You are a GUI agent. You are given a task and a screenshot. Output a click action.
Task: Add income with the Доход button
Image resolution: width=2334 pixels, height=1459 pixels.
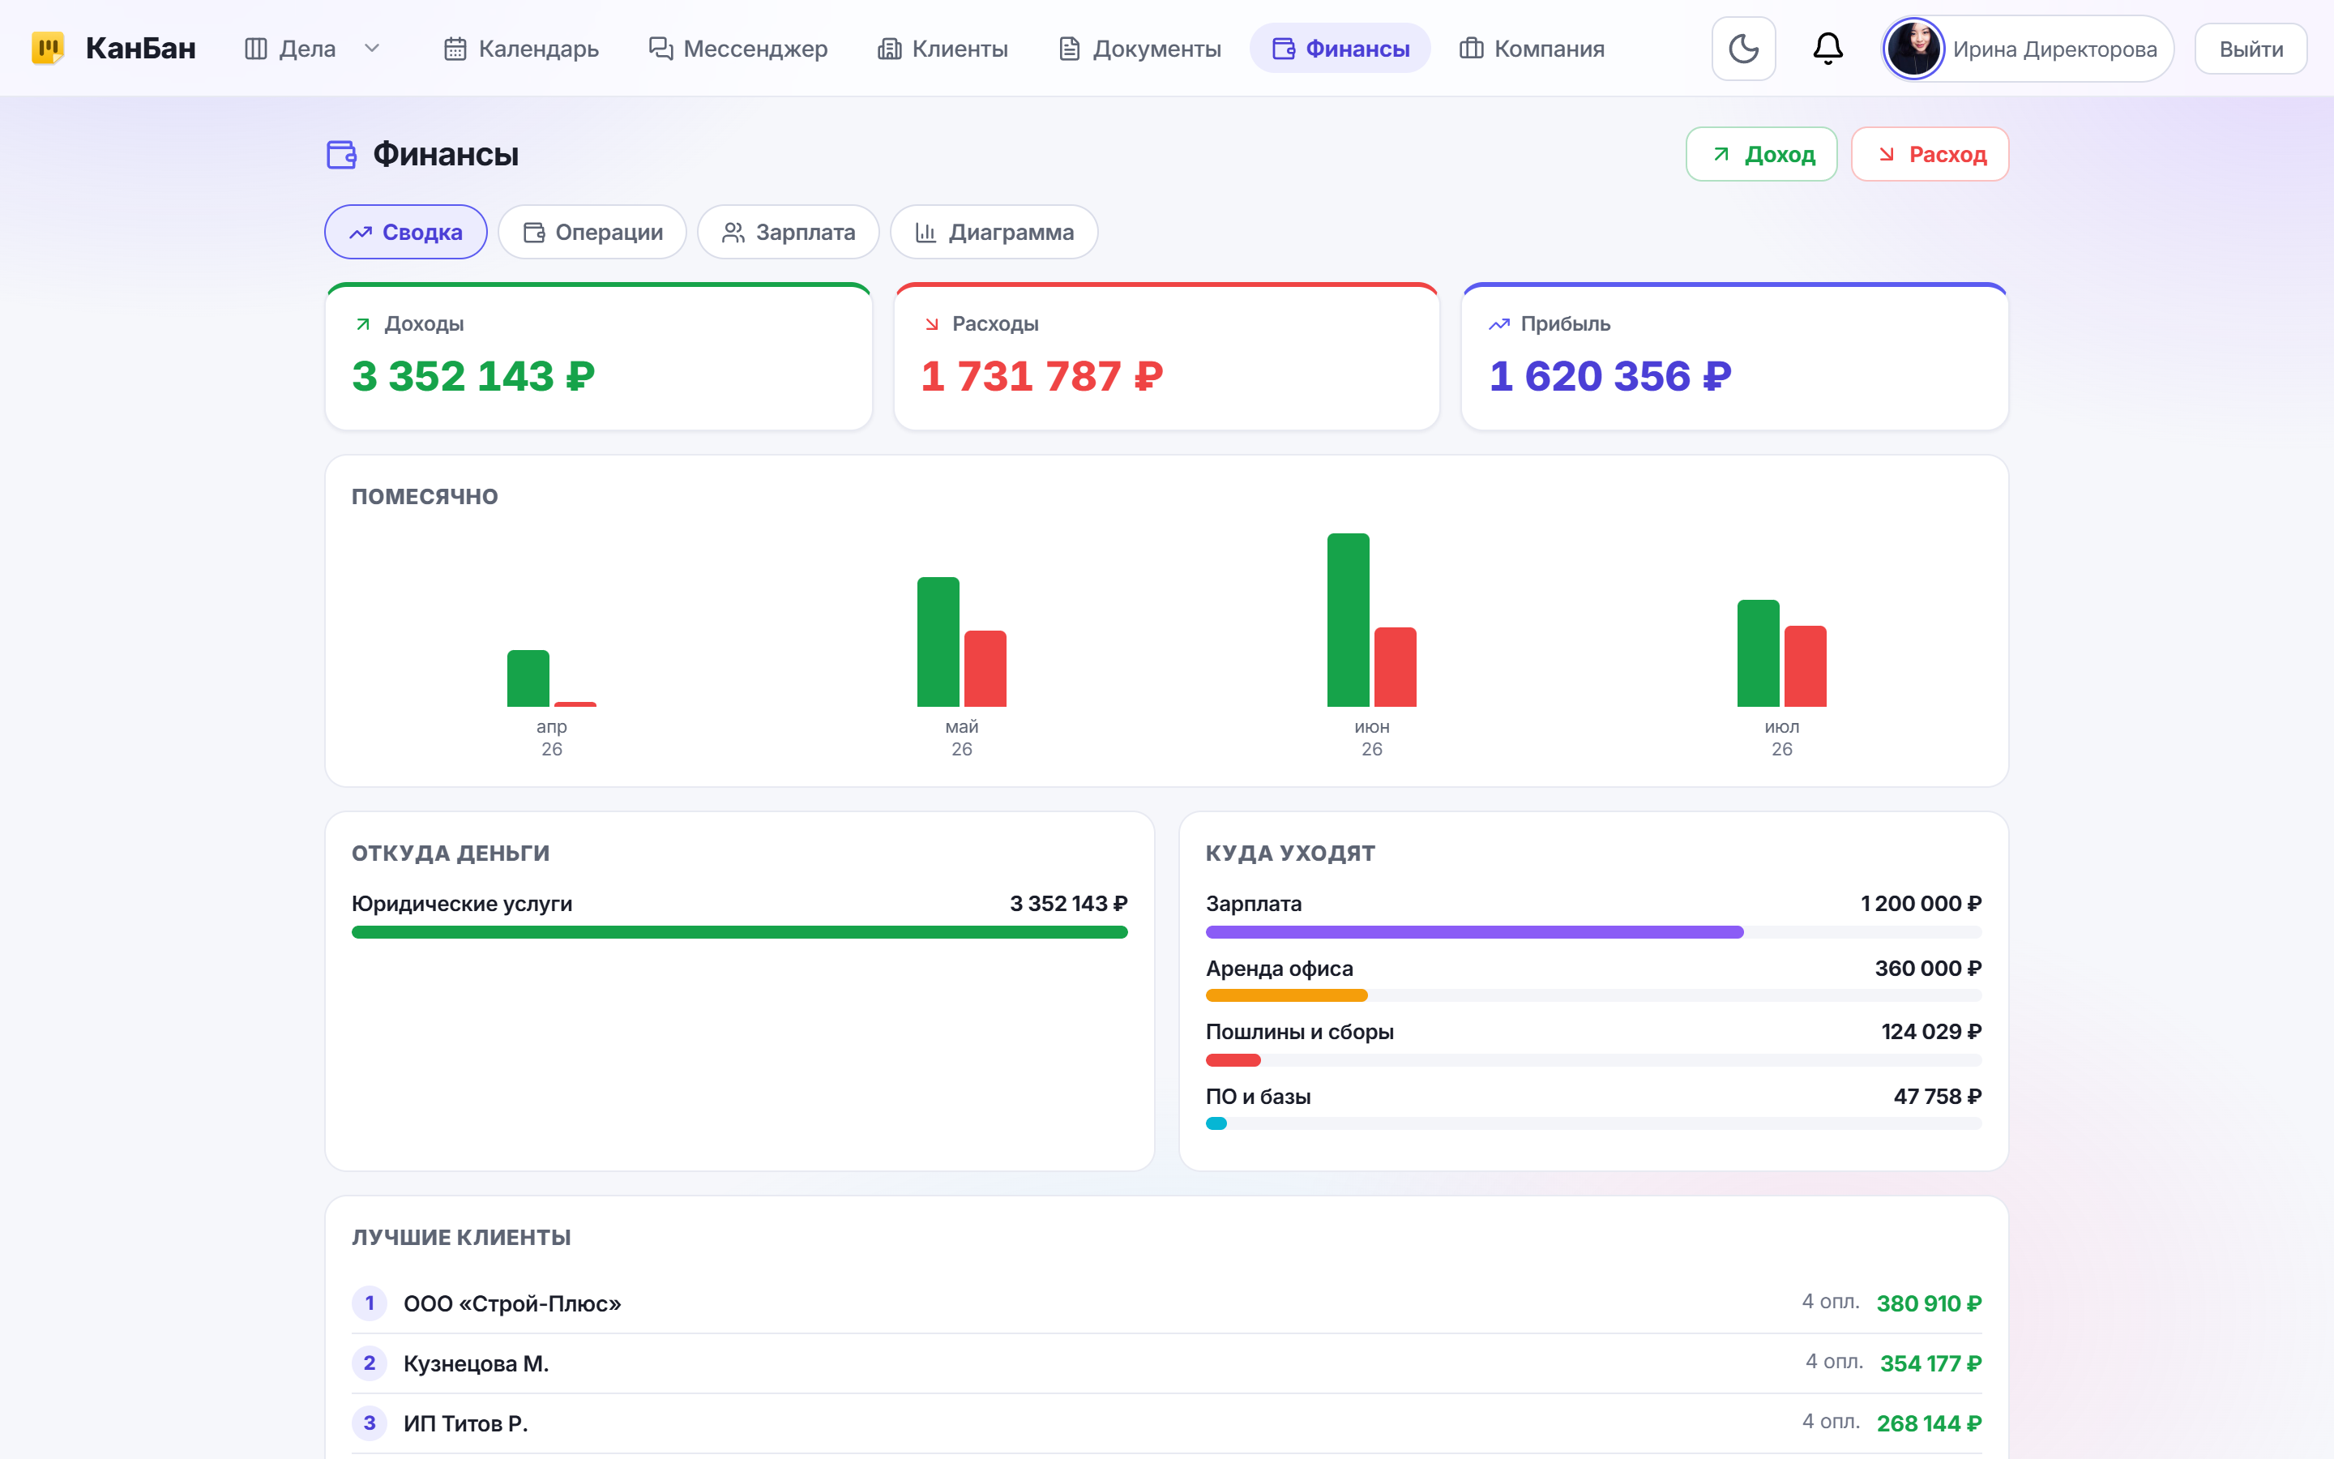pyautogui.click(x=1761, y=154)
